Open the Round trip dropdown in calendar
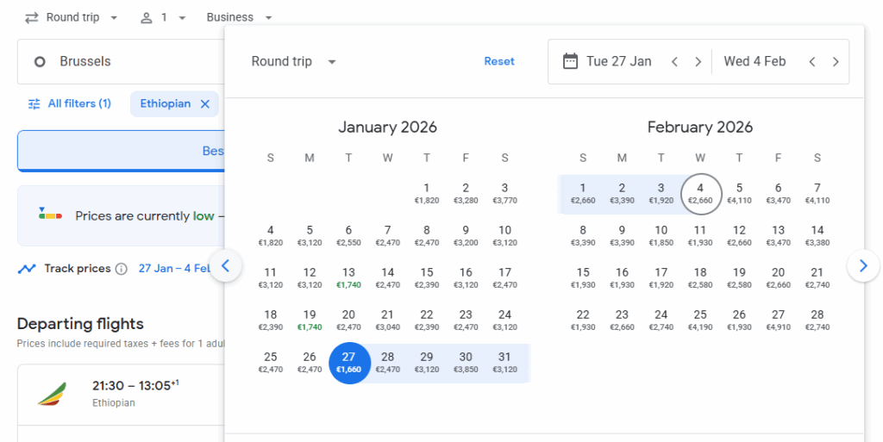The image size is (883, 442). (x=293, y=61)
